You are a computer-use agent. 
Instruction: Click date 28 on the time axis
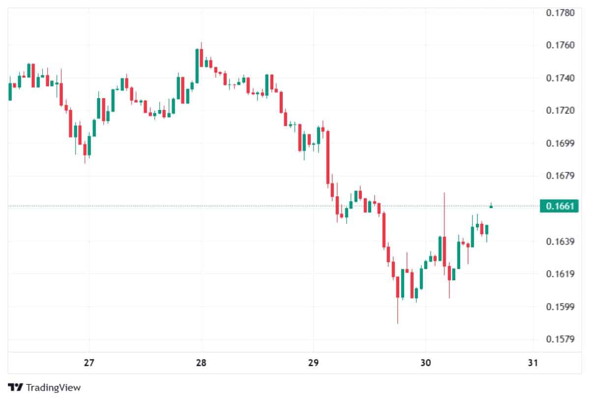coord(201,363)
